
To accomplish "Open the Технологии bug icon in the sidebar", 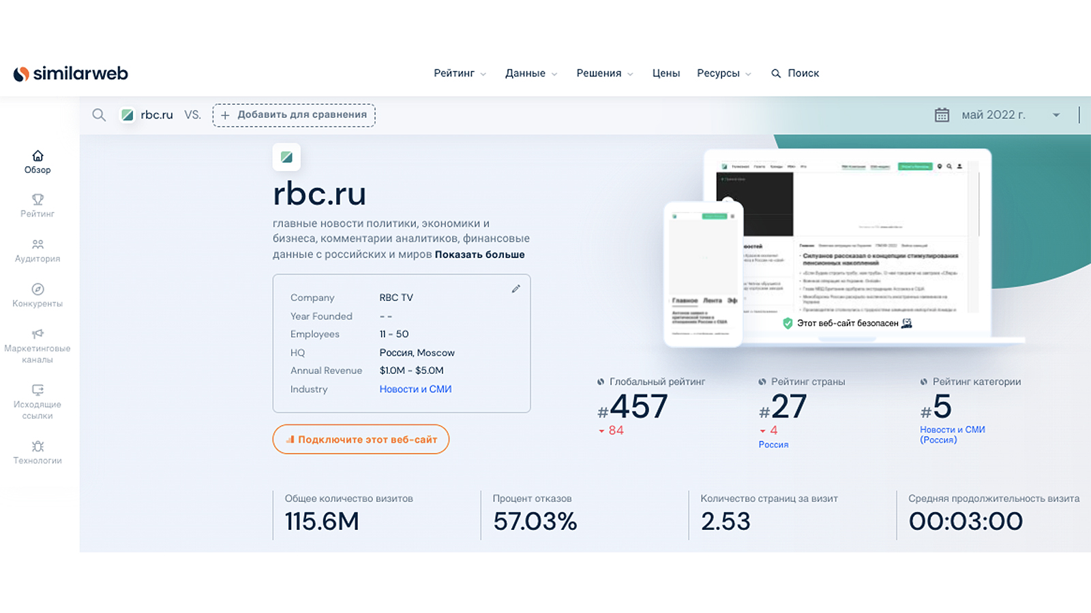I will 38,446.
